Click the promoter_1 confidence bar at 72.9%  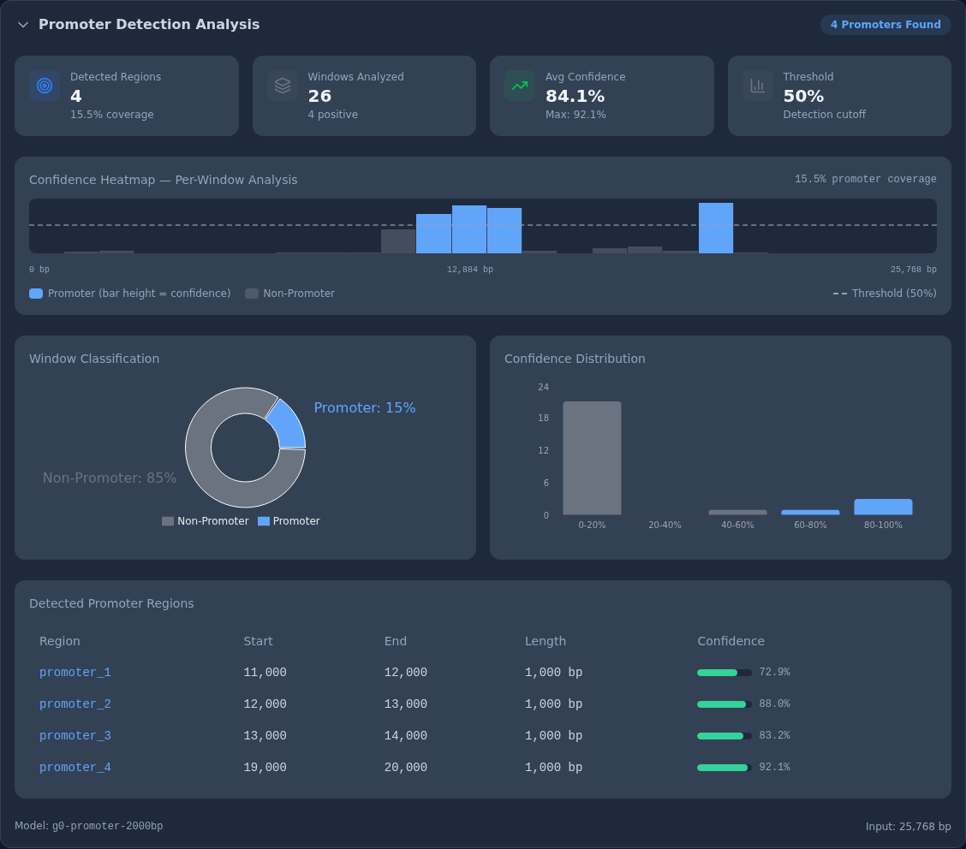tap(724, 673)
